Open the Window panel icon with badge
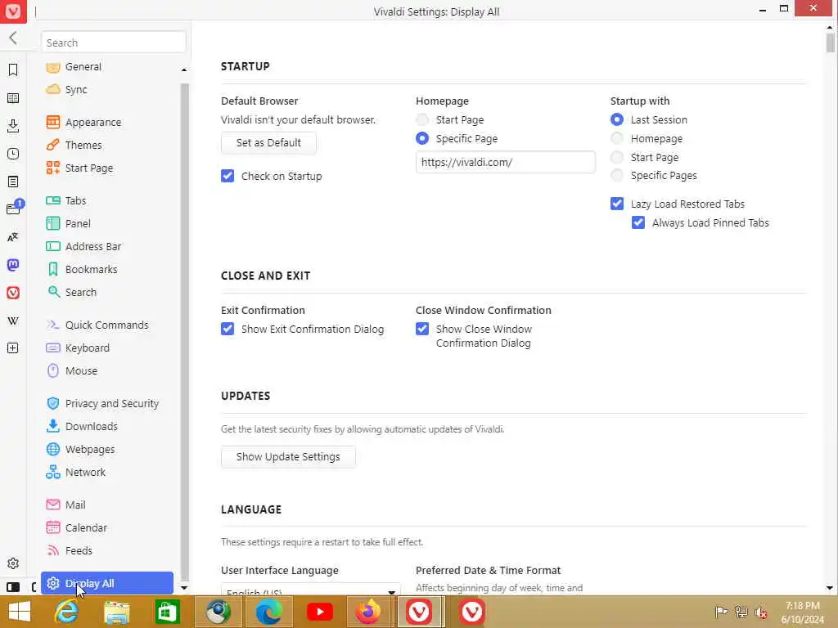Viewport: 838px width, 628px height. [14, 208]
